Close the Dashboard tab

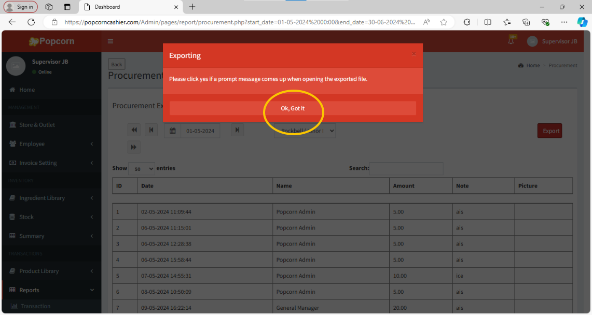[176, 7]
